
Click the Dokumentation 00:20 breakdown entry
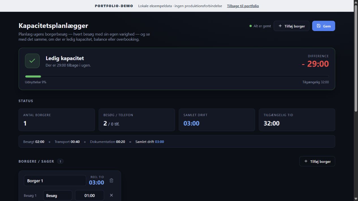pyautogui.click(x=108, y=142)
